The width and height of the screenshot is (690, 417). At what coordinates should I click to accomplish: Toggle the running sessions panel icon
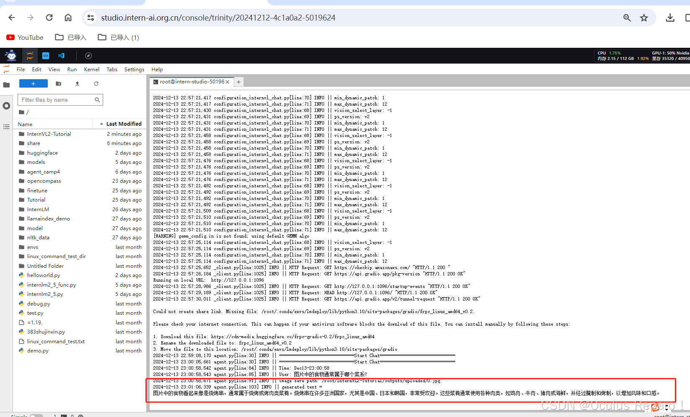(x=6, y=106)
